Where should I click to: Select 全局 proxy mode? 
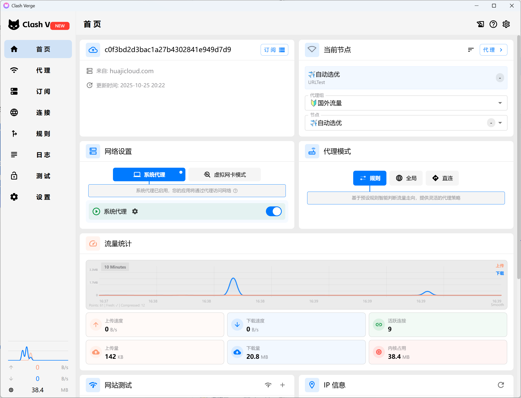pos(406,178)
